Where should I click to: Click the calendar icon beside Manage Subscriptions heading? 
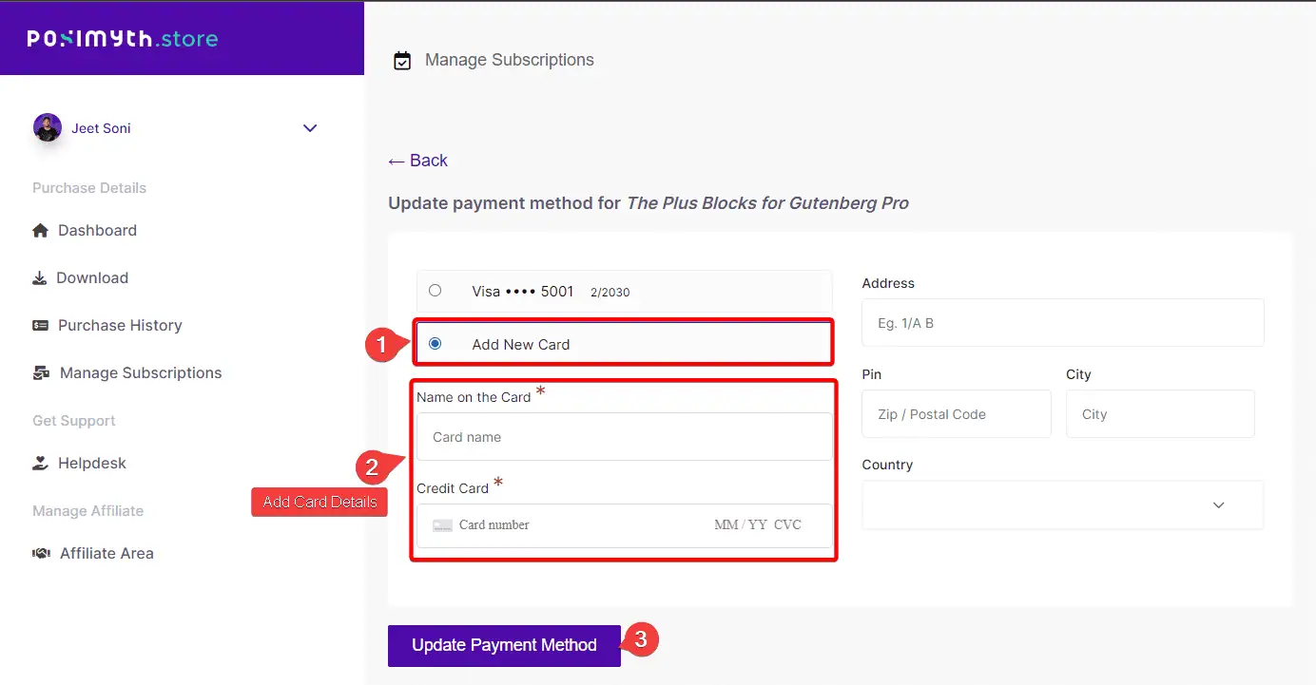point(402,61)
